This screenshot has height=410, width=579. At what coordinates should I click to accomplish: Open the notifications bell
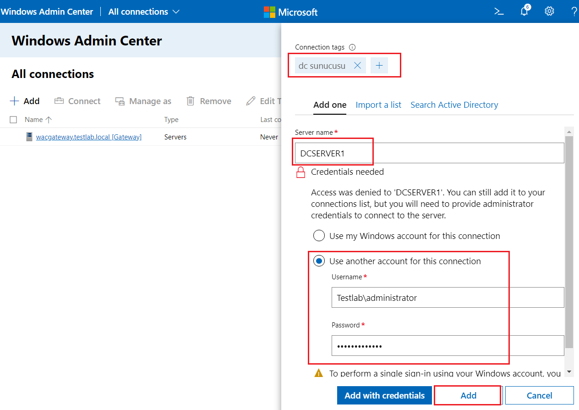tap(525, 11)
